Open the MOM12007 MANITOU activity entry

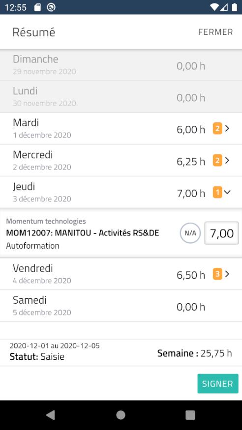[x=83, y=233]
